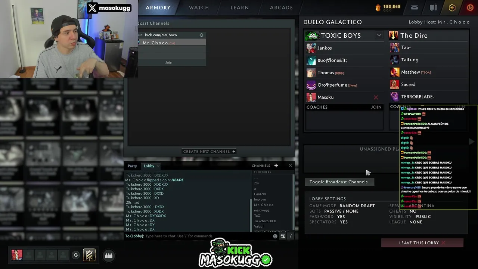The image size is (478, 269).
Task: Open the mail inbox icon
Action: [x=414, y=7]
